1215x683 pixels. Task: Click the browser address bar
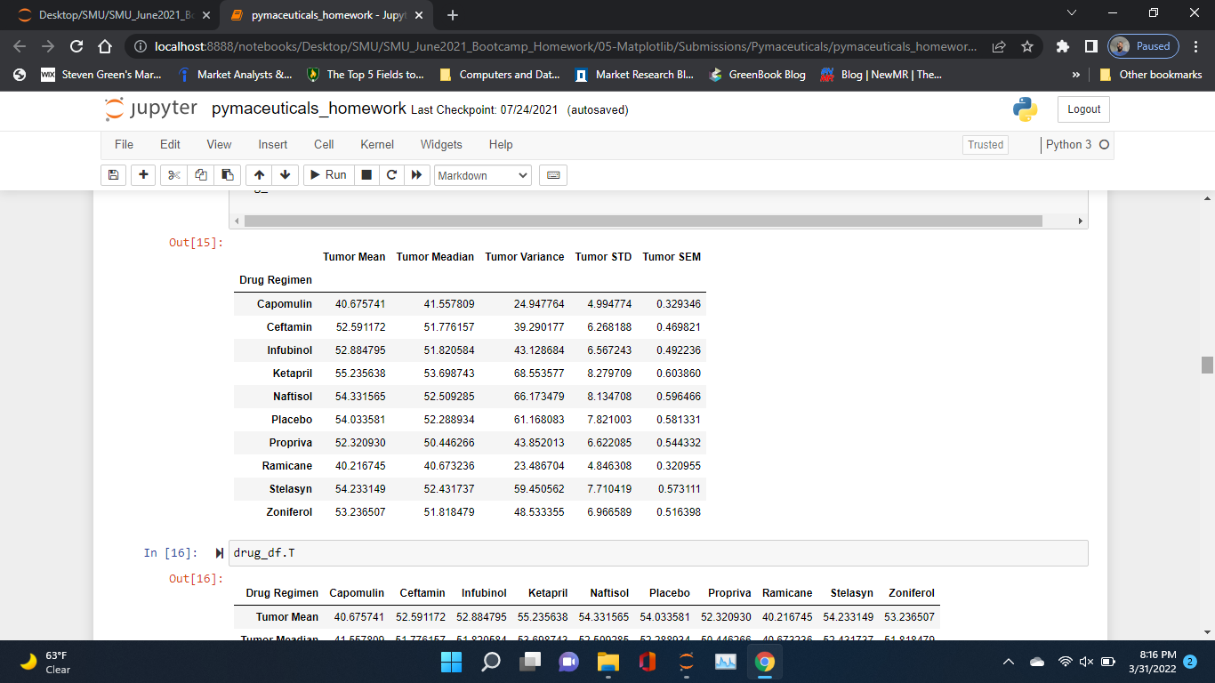[x=564, y=46]
